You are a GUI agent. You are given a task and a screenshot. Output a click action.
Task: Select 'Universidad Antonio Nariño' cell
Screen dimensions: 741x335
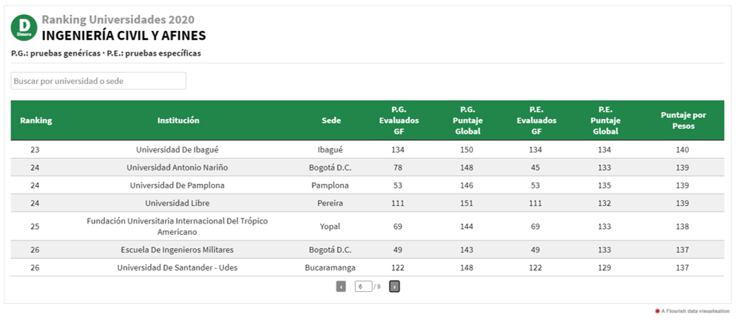tap(177, 168)
